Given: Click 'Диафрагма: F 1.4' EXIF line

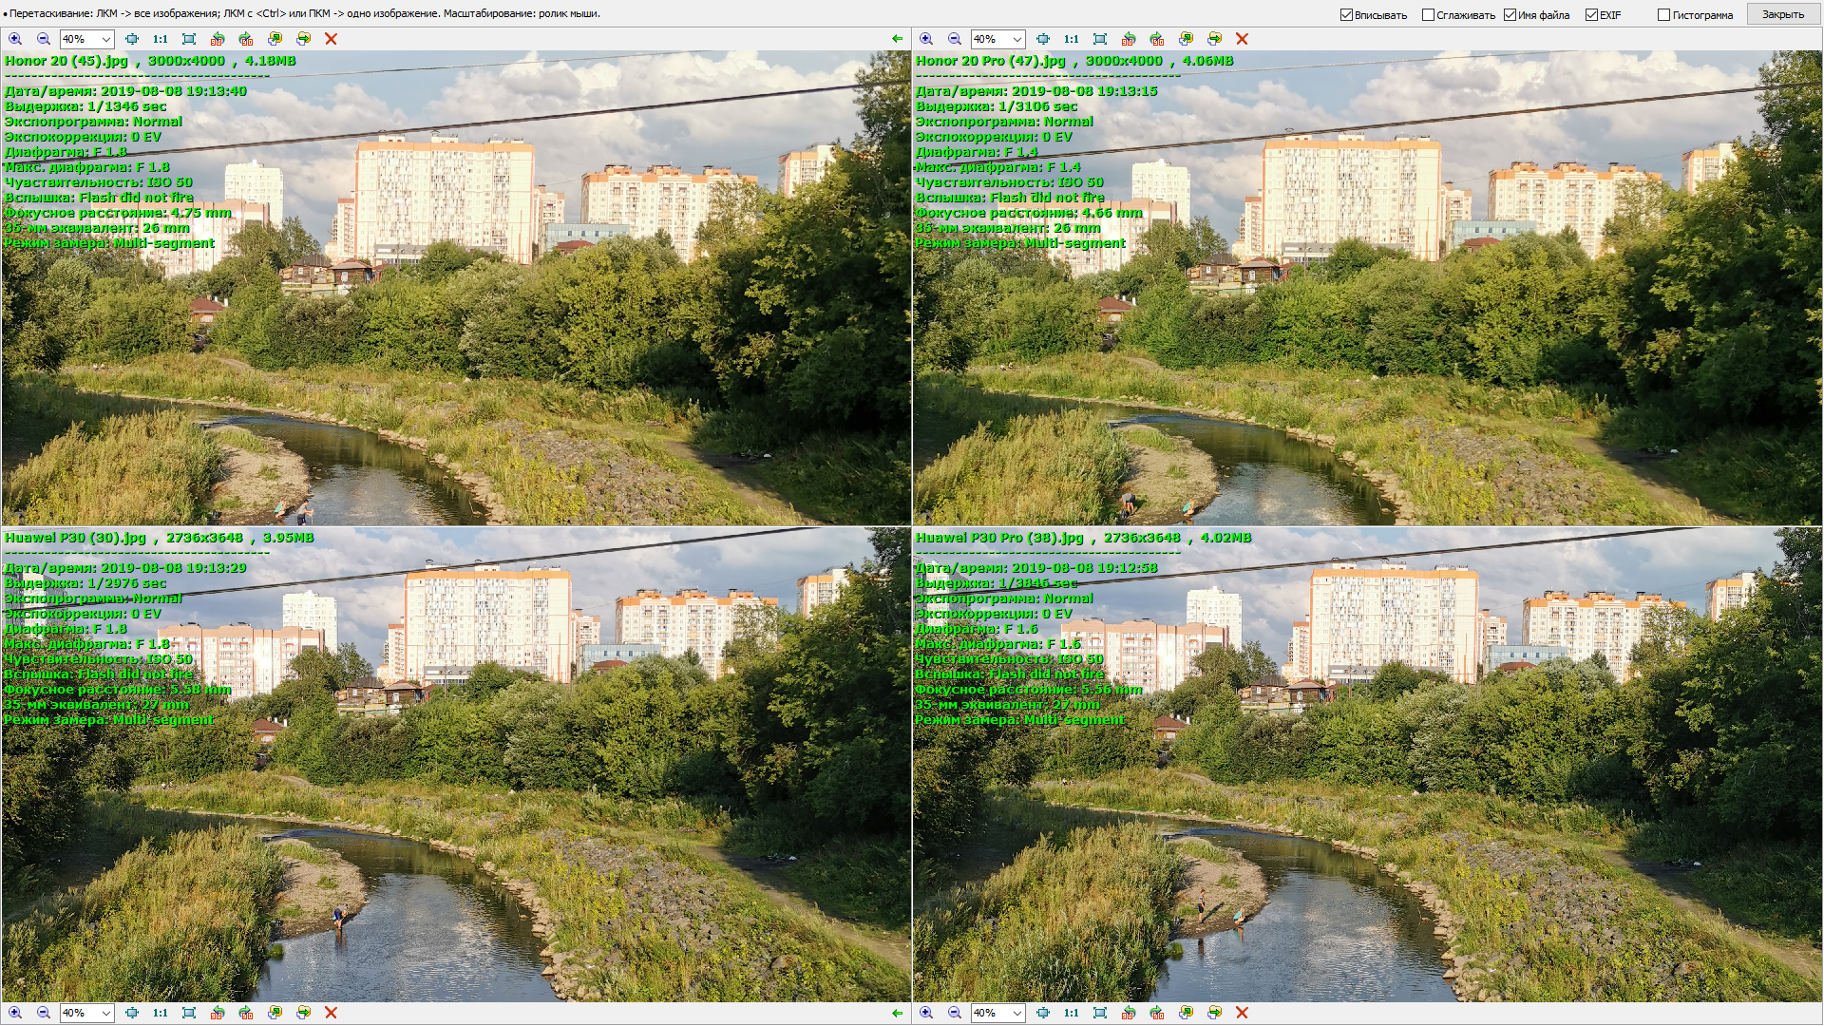Looking at the screenshot, I should click(x=977, y=152).
